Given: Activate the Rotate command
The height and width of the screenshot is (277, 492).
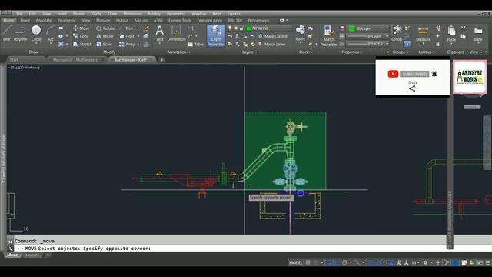Looking at the screenshot, I should (x=105, y=28).
